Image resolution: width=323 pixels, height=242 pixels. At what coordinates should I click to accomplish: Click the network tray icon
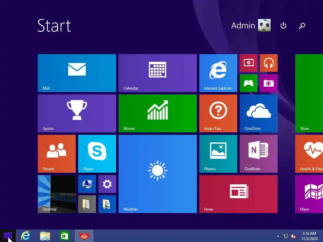click(x=286, y=236)
